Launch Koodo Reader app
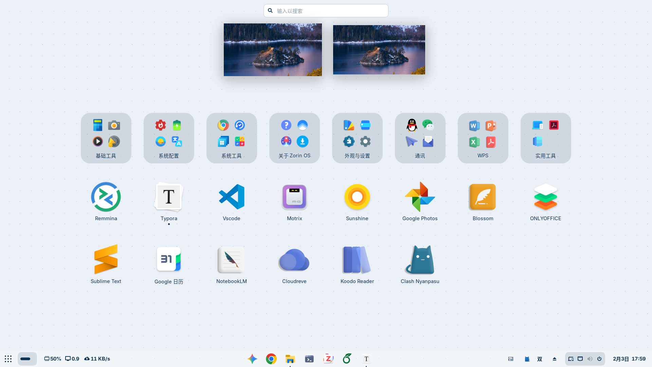This screenshot has width=652, height=367. click(x=357, y=260)
